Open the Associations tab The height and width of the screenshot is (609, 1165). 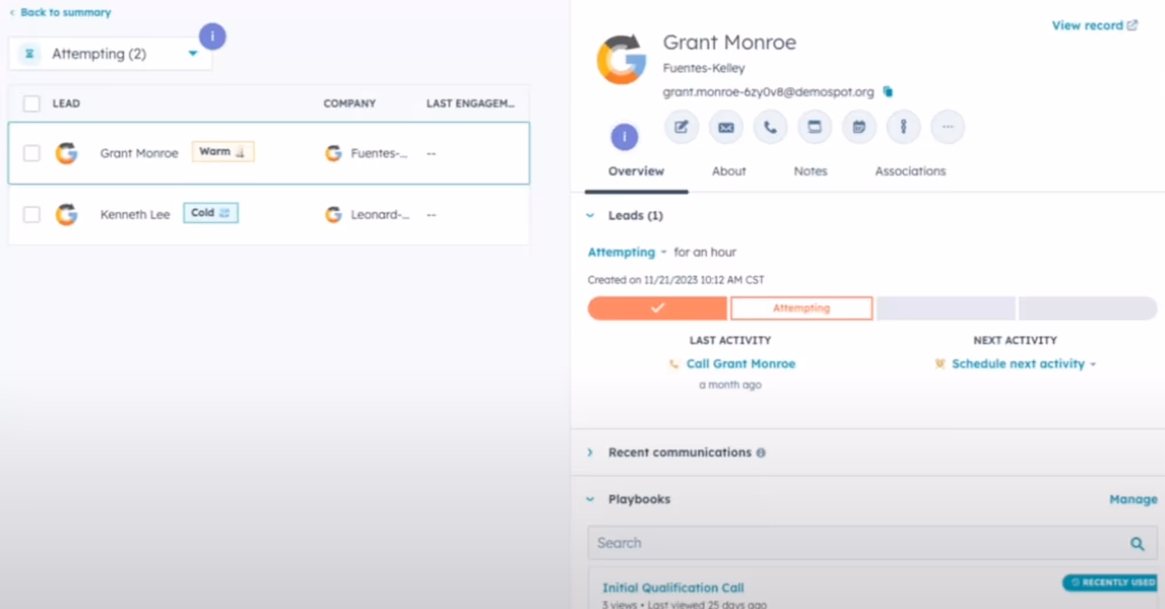click(x=910, y=171)
